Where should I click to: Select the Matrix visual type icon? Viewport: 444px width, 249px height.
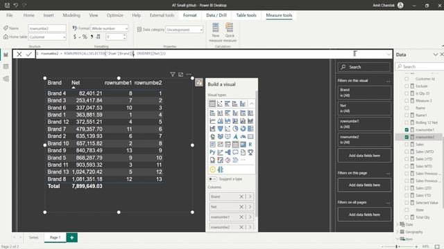tap(243, 145)
